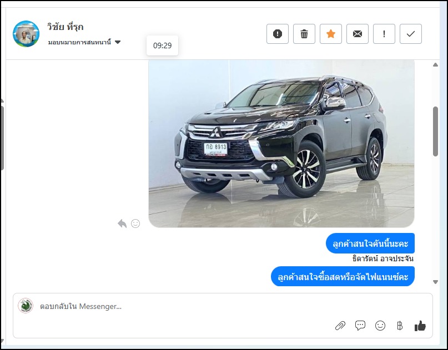The height and width of the screenshot is (350, 448).
Task: Reply to the car photo message arrow
Action: (122, 224)
